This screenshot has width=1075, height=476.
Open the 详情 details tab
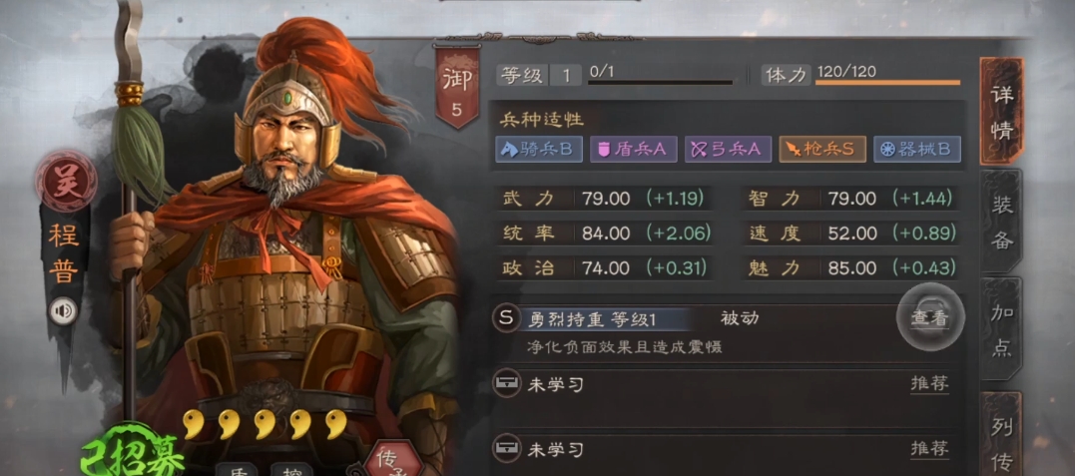point(1002,111)
